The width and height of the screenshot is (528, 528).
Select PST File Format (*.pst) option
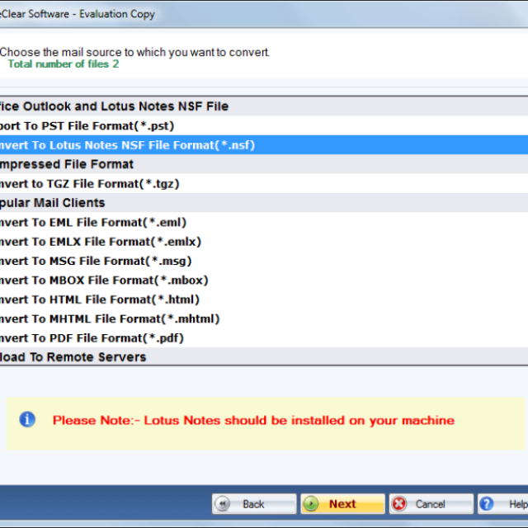tap(264, 126)
